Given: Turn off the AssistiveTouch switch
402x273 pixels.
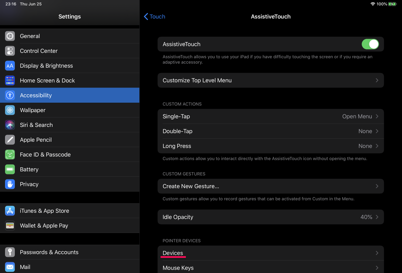Looking at the screenshot, I should [370, 44].
